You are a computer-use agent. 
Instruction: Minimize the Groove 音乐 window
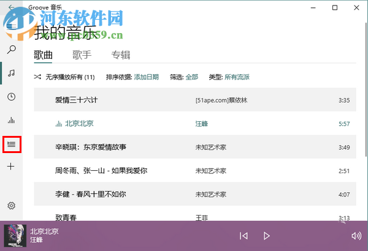coord(313,8)
